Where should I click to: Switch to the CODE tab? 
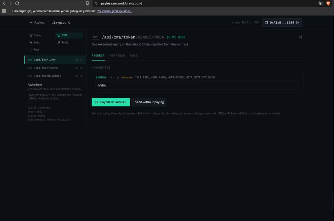pos(134,55)
